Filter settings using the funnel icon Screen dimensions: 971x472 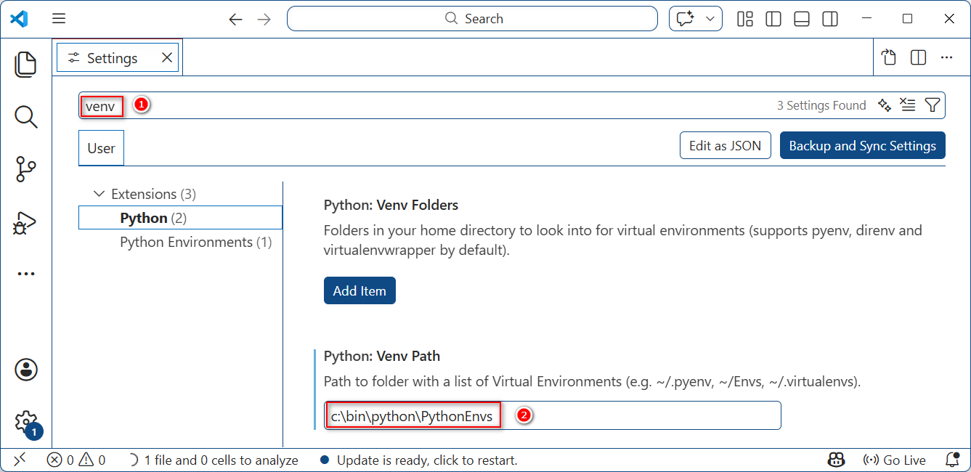point(933,105)
